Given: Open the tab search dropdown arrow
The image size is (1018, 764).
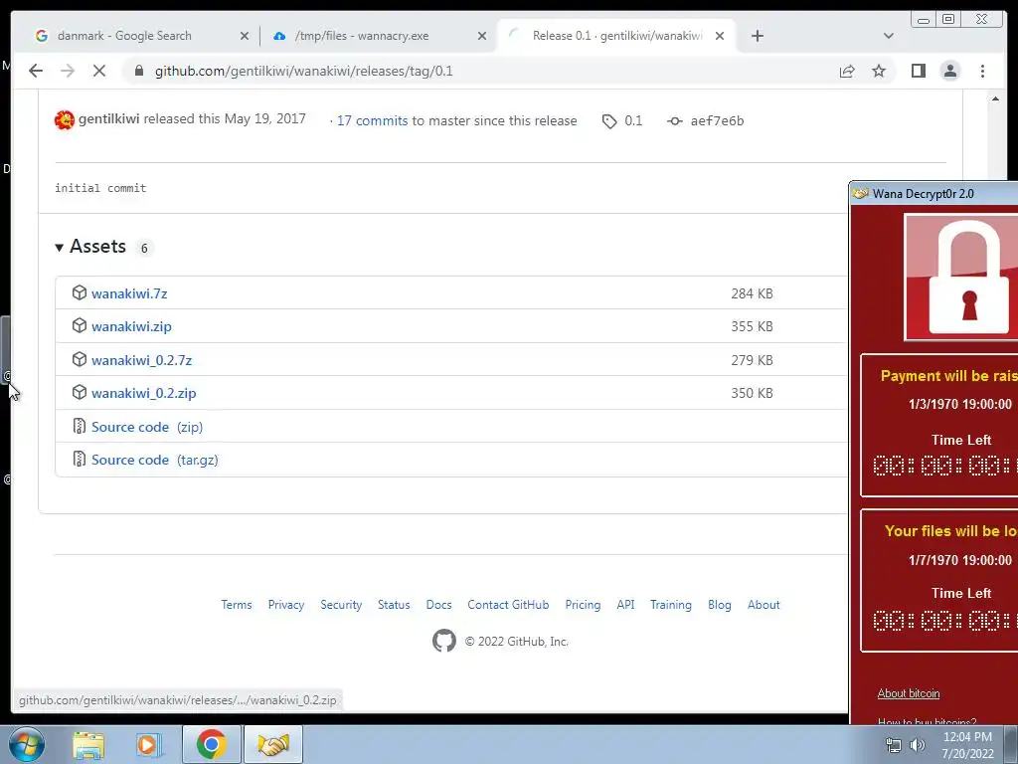Looking at the screenshot, I should (888, 36).
